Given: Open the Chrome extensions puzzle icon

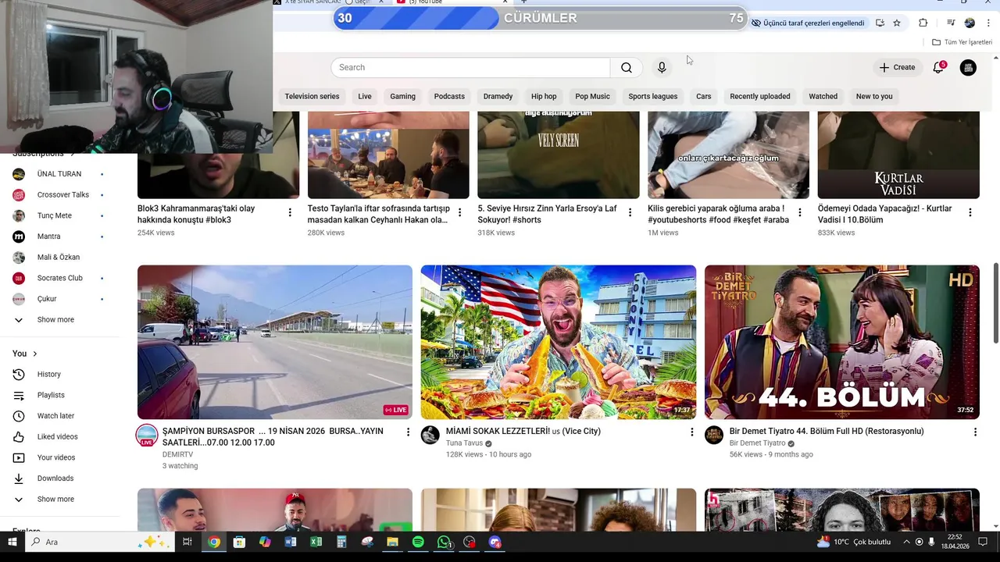Looking at the screenshot, I should tap(923, 23).
